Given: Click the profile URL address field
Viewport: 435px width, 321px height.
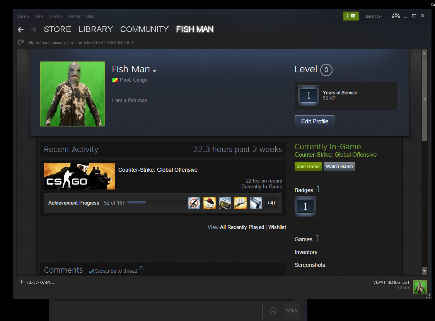Looking at the screenshot, I should click(x=81, y=43).
